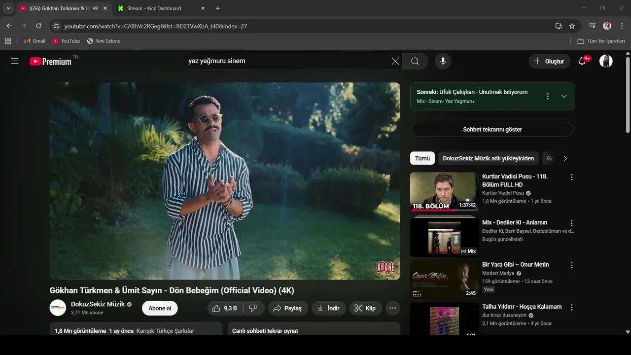The height and width of the screenshot is (355, 631).
Task: Start voice search with microphone icon
Action: tap(443, 61)
